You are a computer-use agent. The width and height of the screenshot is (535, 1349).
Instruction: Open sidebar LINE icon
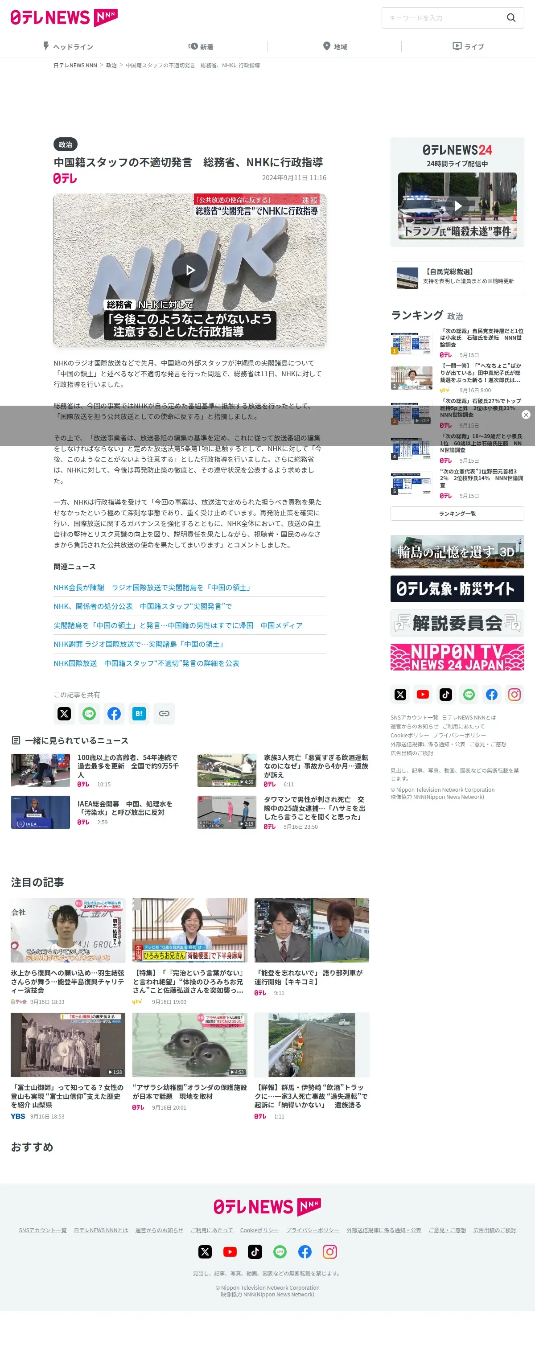(x=469, y=695)
